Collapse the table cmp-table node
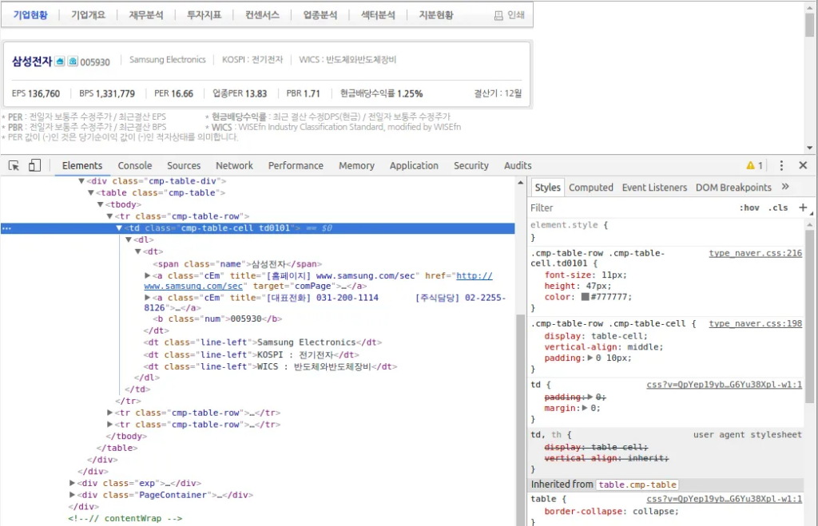818x526 pixels. (x=91, y=193)
